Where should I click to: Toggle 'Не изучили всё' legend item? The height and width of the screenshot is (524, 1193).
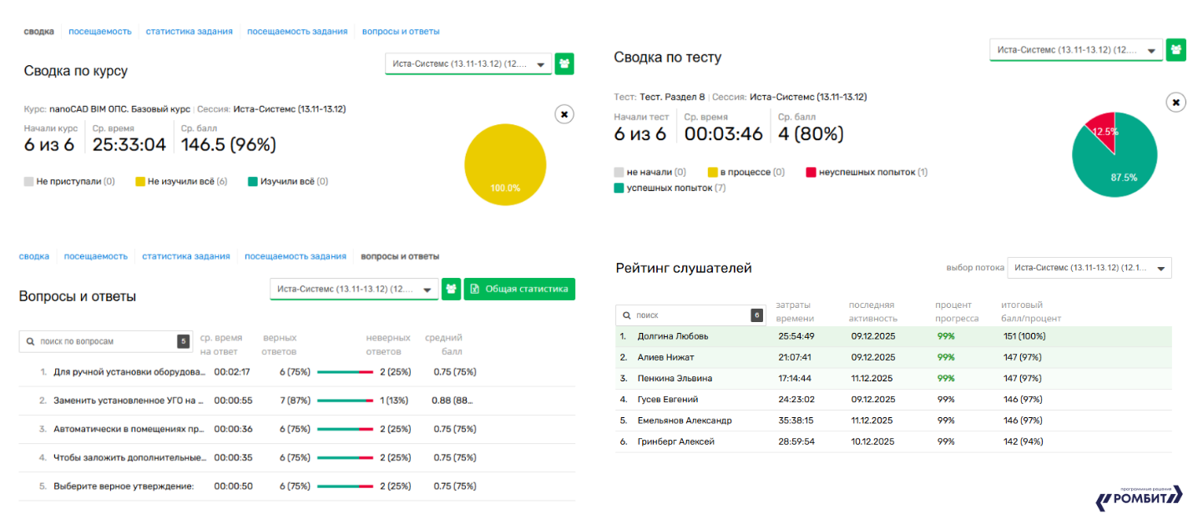click(181, 181)
